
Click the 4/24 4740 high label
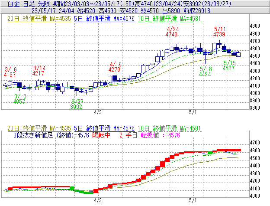click(172, 32)
